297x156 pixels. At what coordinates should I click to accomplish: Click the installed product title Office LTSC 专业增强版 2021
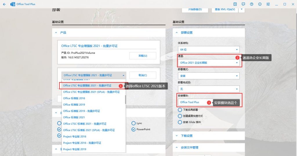pos(89,46)
